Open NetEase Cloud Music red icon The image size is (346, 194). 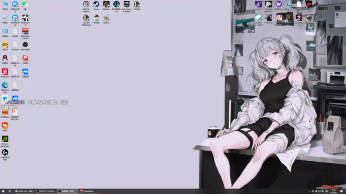coord(5,73)
